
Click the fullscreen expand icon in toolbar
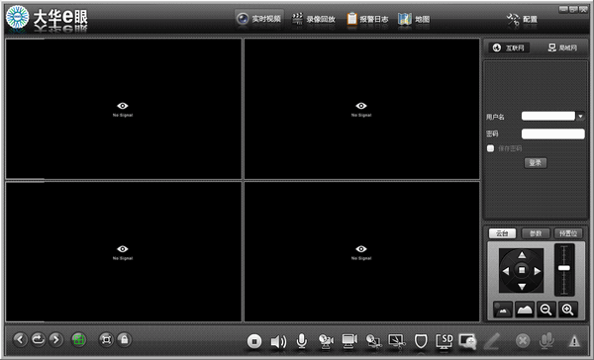pos(106,339)
